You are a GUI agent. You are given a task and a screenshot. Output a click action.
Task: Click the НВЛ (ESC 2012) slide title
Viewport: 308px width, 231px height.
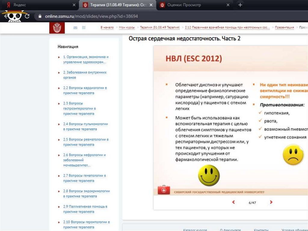tap(194, 59)
